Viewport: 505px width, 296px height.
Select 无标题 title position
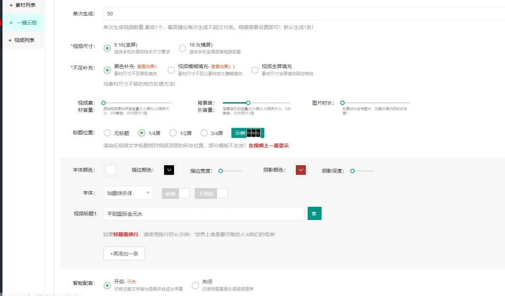pos(107,133)
